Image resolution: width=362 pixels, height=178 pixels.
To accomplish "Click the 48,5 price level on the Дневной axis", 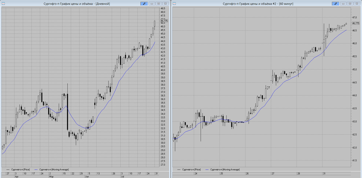I will click(x=163, y=8).
